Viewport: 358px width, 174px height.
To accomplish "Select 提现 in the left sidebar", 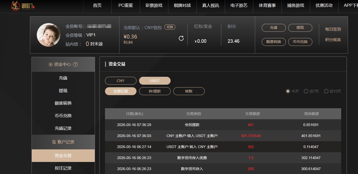I will 63,91.
